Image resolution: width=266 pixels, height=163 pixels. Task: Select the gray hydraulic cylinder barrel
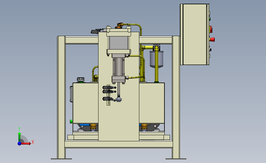point(119,67)
